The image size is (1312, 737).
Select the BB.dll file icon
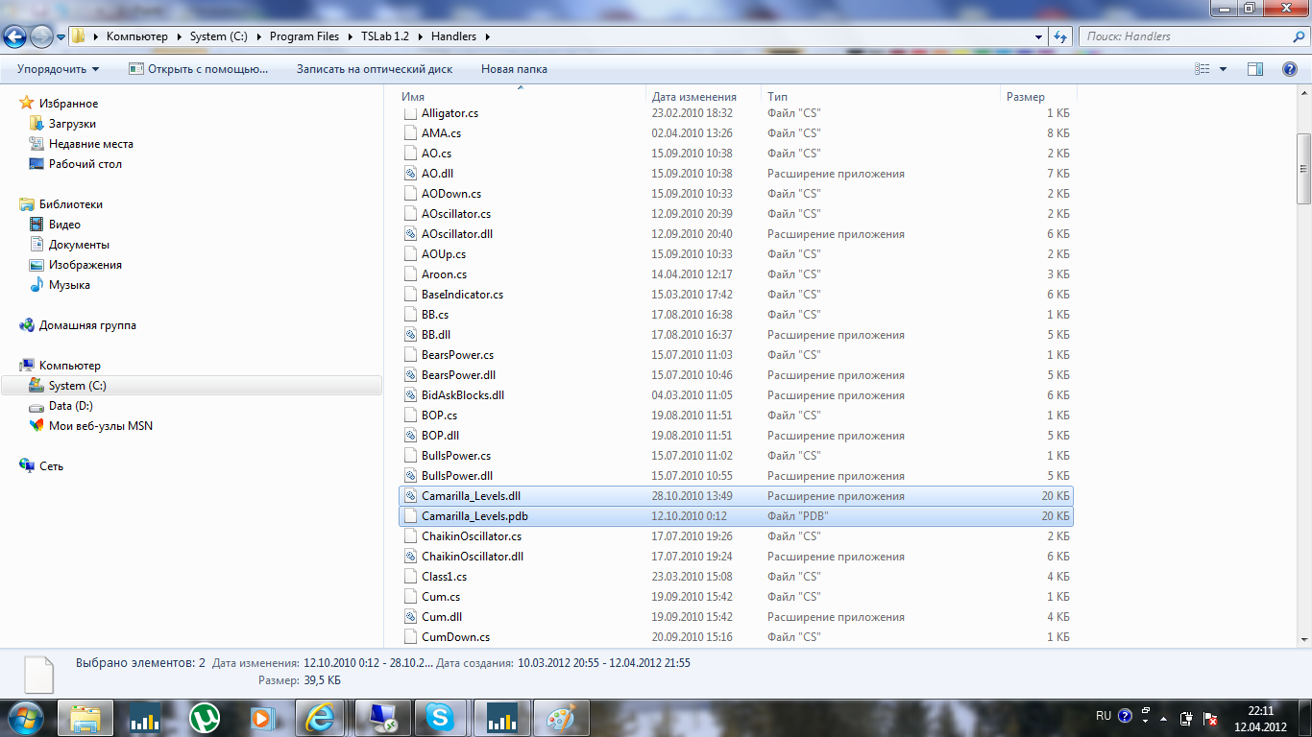click(411, 335)
